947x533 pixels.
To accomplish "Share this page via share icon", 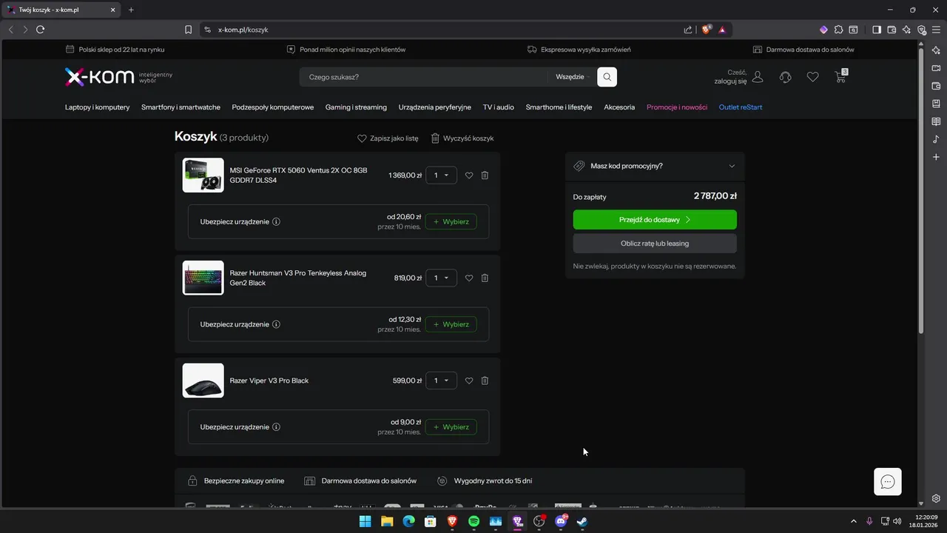I will click(688, 30).
